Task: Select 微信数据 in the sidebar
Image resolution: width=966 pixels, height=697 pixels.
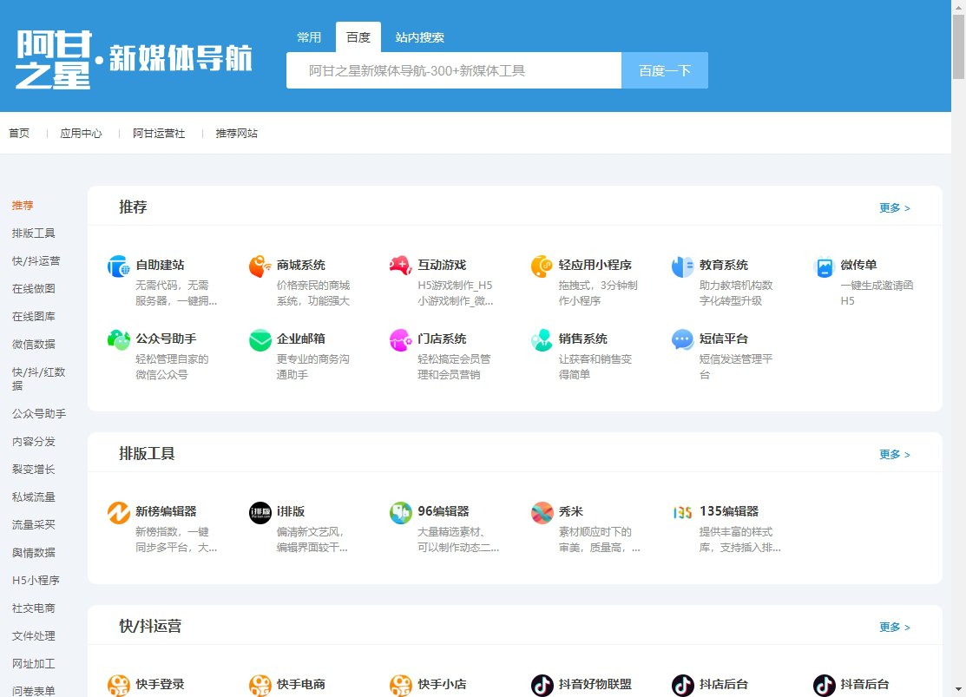Action: [x=33, y=344]
